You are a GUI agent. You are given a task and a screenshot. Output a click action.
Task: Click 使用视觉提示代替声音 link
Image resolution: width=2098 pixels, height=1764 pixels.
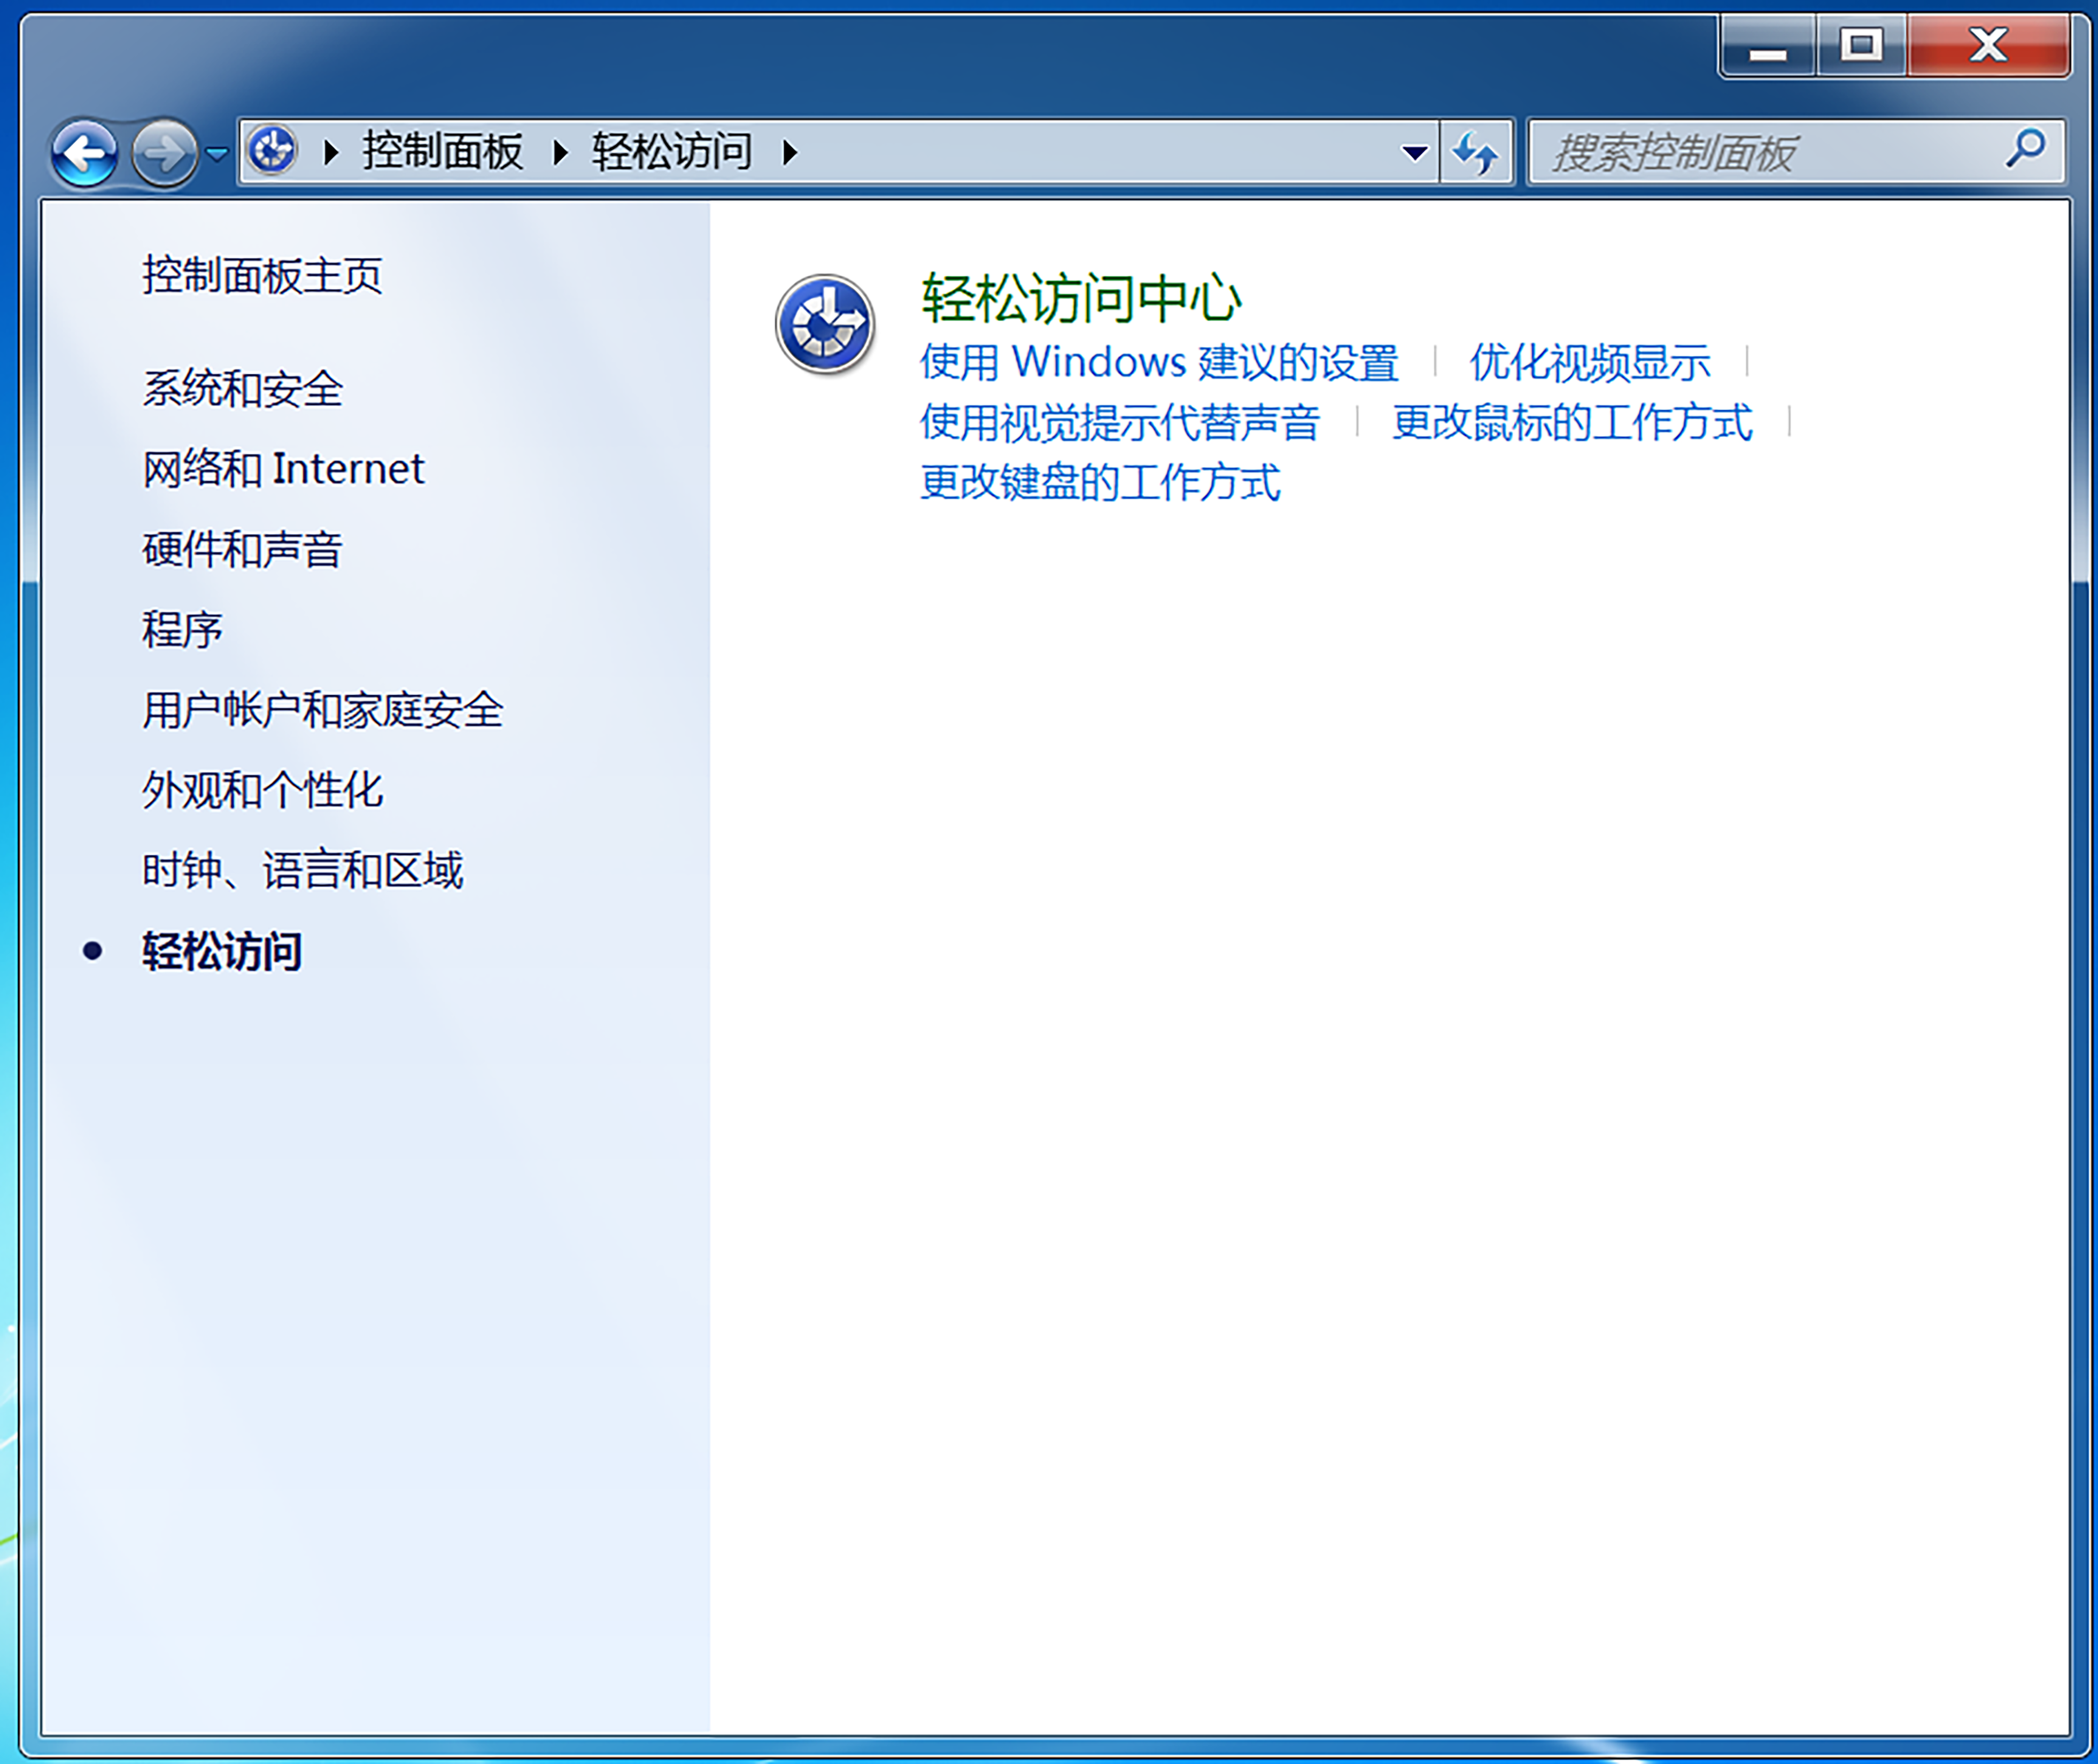click(1119, 422)
